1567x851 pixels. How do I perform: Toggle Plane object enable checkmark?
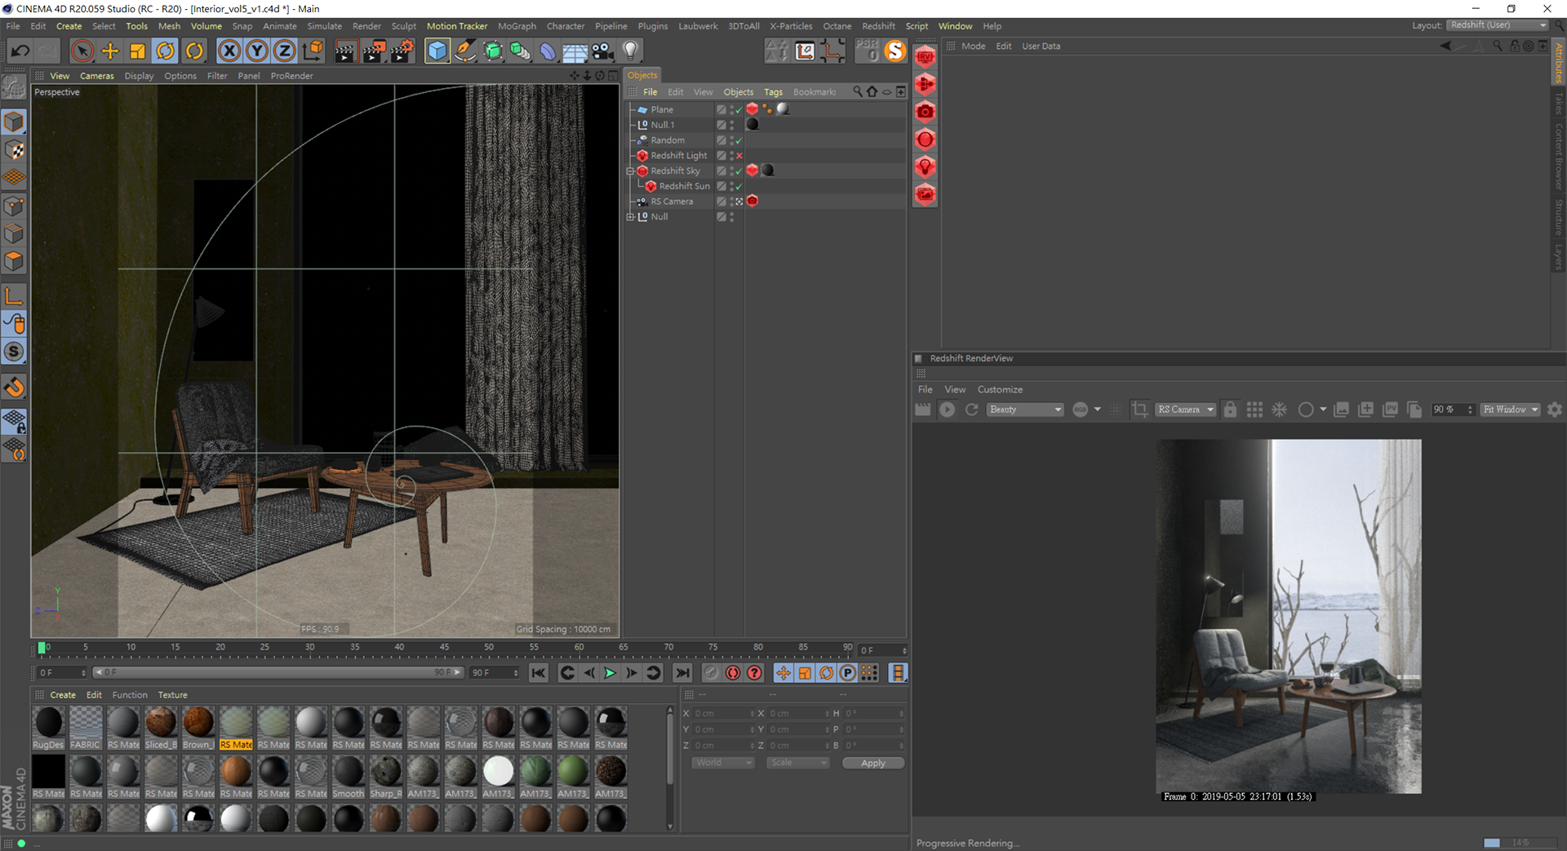739,110
